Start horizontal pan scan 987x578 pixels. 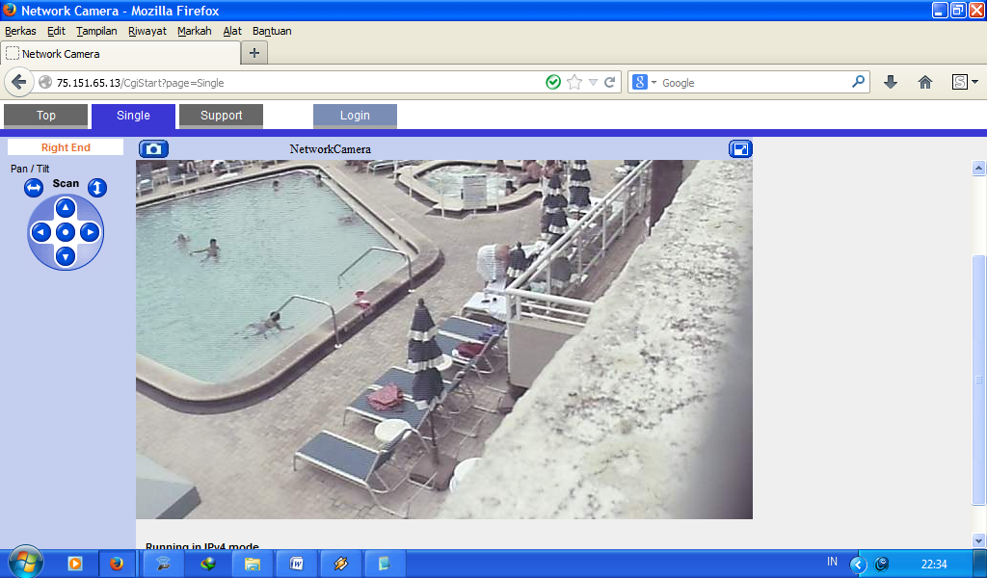pyautogui.click(x=34, y=188)
